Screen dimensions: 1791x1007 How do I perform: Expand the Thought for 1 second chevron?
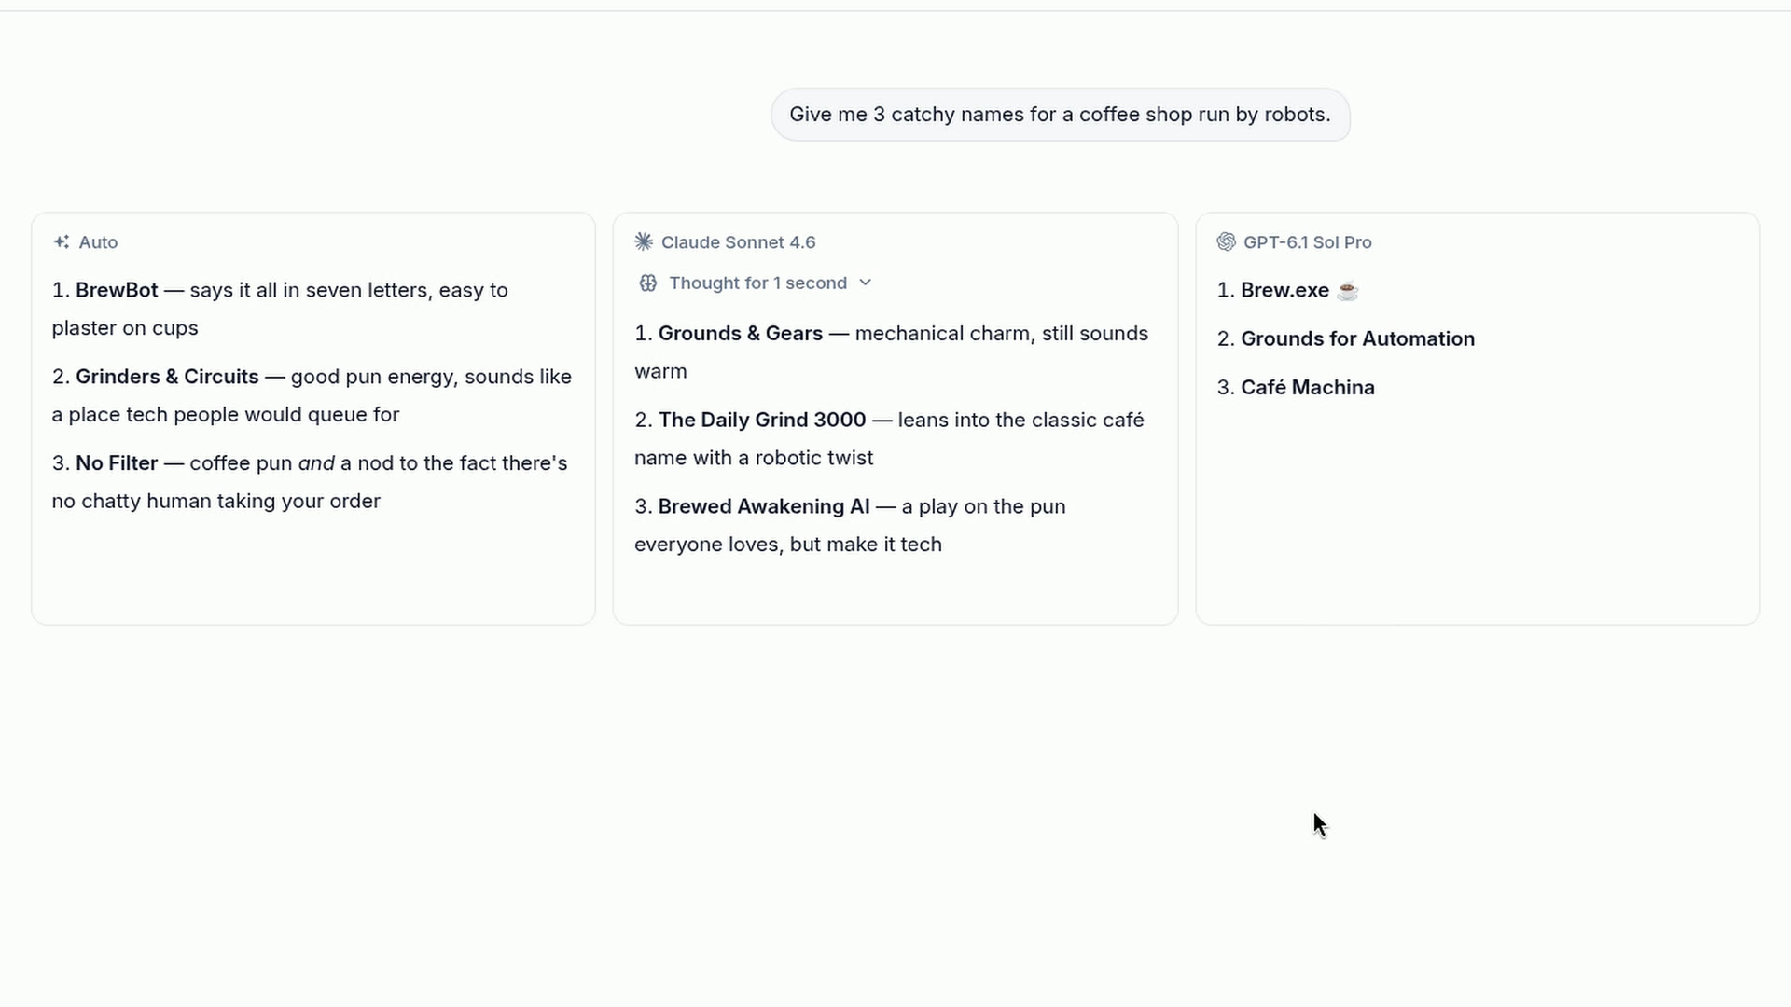[865, 283]
